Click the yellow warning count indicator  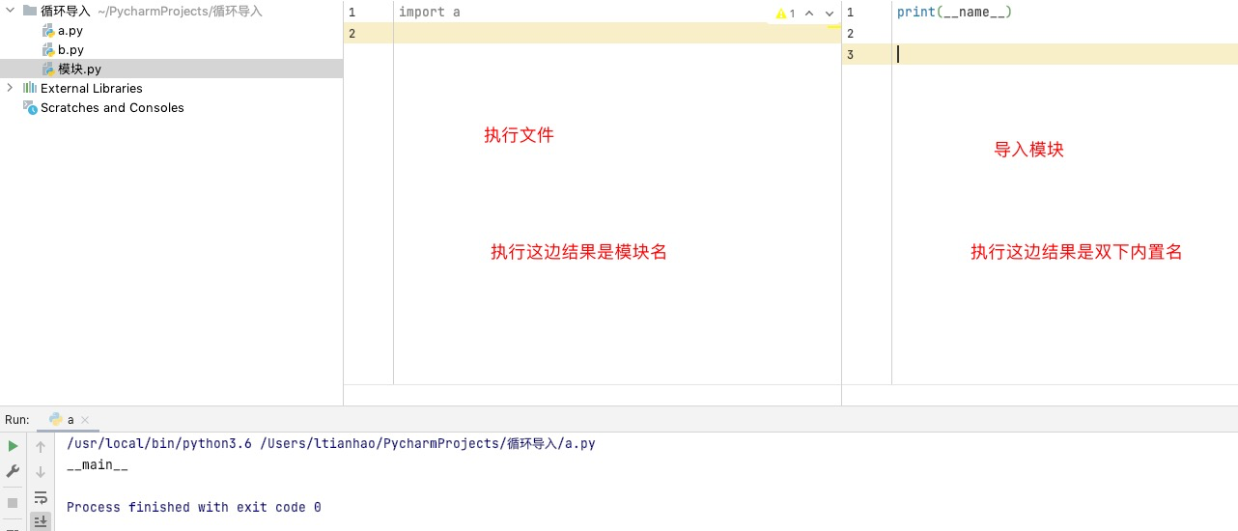tap(786, 14)
